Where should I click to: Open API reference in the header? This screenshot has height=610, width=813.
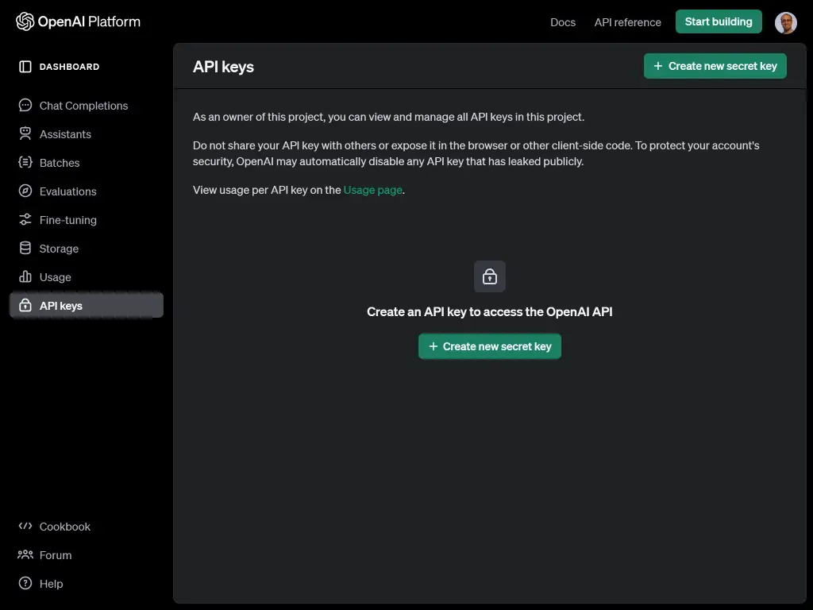click(x=627, y=22)
